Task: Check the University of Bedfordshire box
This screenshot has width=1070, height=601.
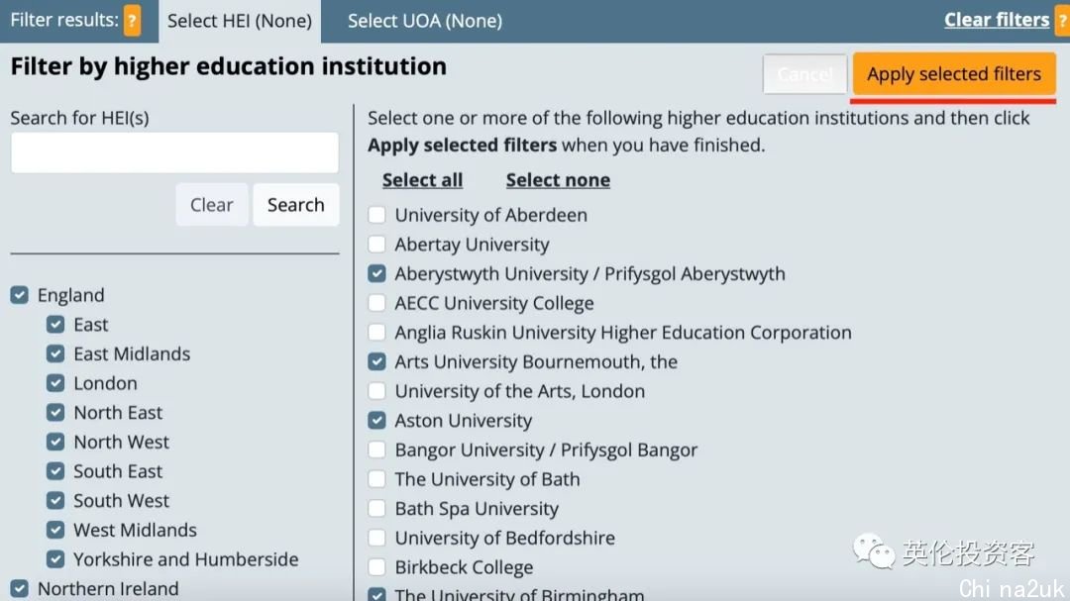Action: (x=376, y=538)
